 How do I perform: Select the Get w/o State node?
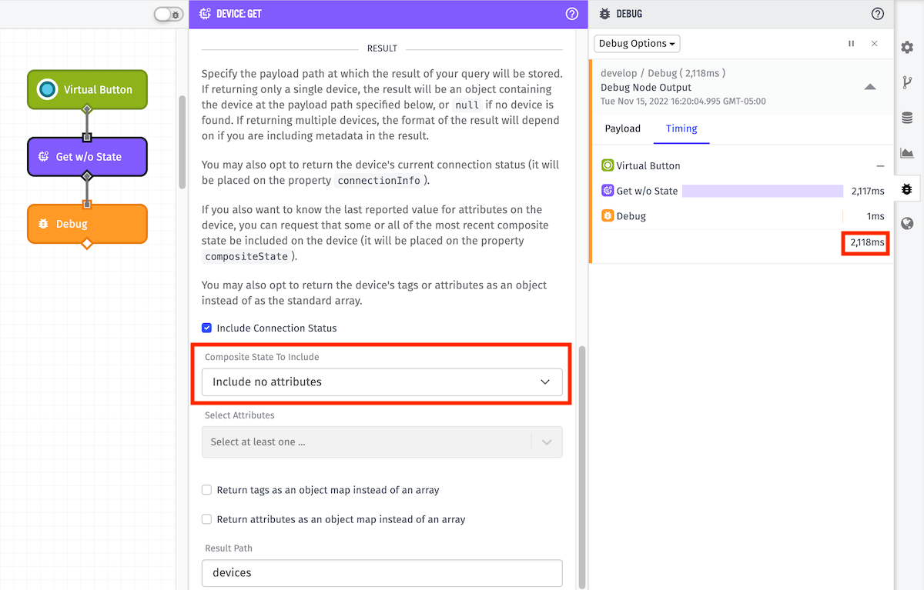point(87,157)
